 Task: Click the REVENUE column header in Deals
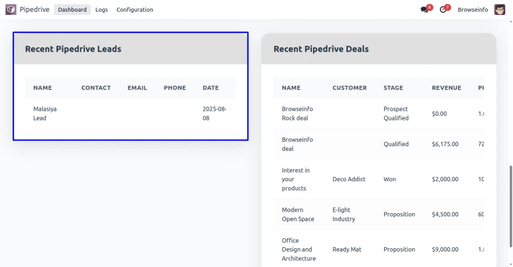(x=446, y=88)
